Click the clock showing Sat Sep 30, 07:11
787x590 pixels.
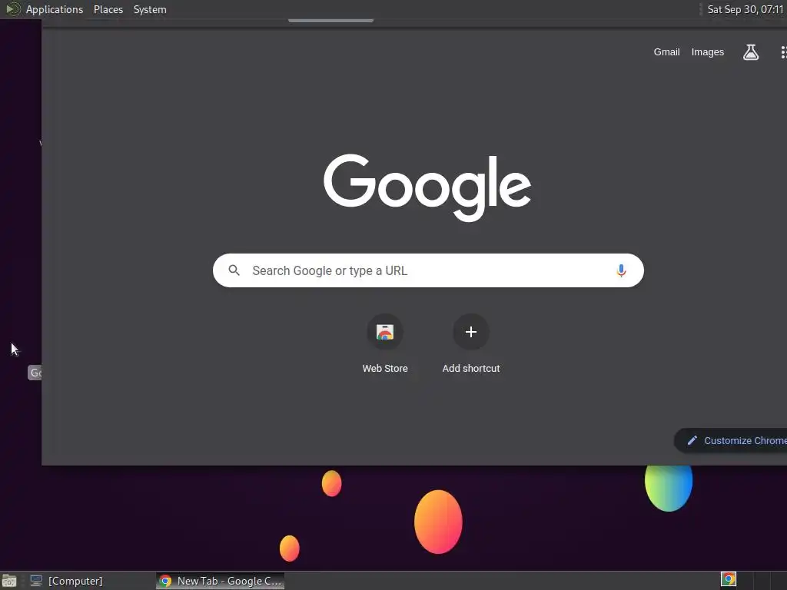745,9
